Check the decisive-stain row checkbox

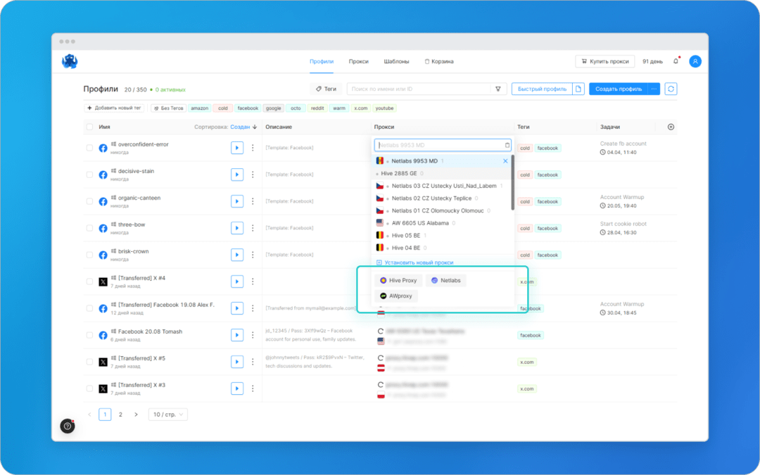tap(89, 175)
